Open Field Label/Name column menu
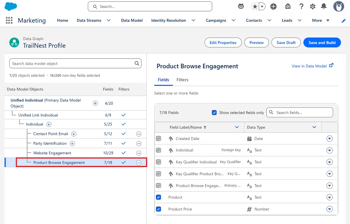This screenshot has height=224, width=350. (237, 127)
